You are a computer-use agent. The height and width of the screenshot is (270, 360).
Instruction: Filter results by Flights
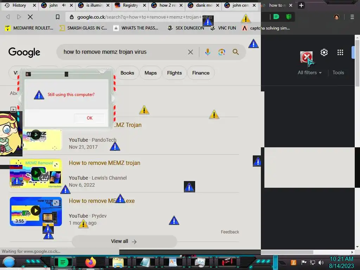[x=174, y=73]
